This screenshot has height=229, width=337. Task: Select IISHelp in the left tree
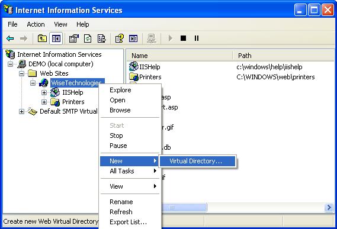[x=73, y=92]
